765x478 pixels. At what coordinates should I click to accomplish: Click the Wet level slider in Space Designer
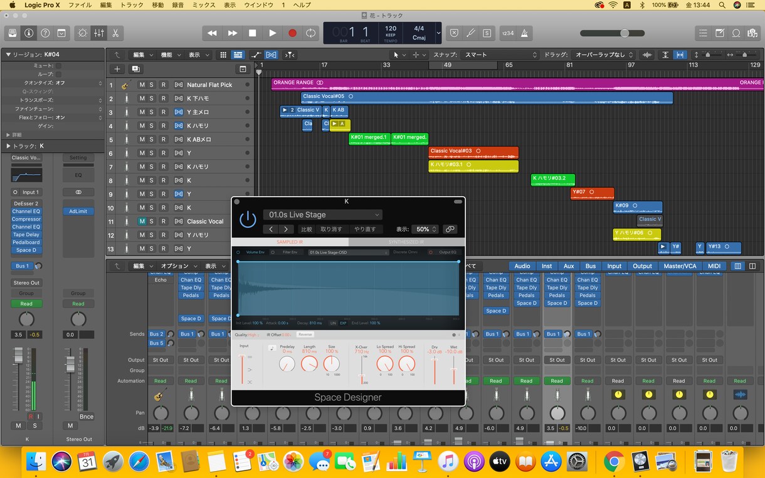click(454, 370)
